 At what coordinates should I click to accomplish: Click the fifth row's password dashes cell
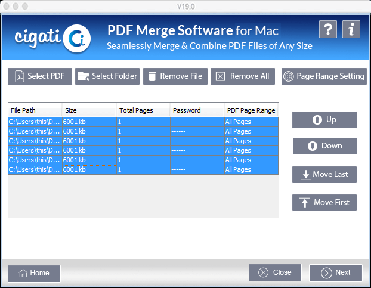(x=197, y=160)
